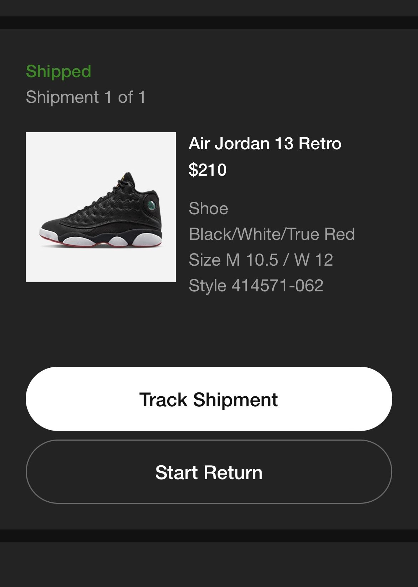Click the green hologram on the shoe

pos(151,205)
